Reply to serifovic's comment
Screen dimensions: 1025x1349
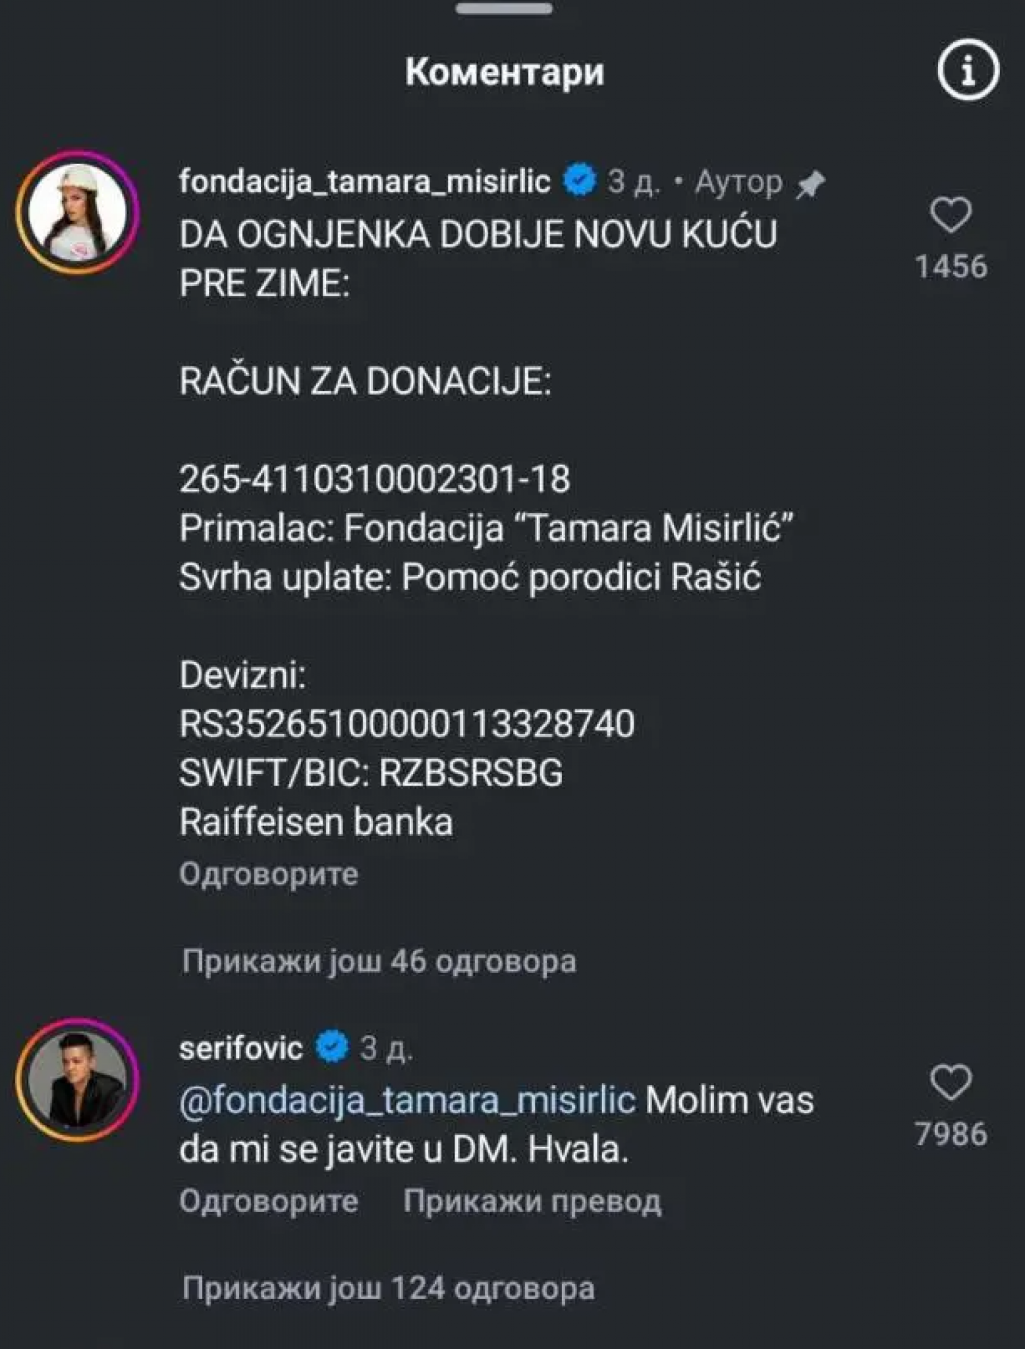[x=269, y=1201]
